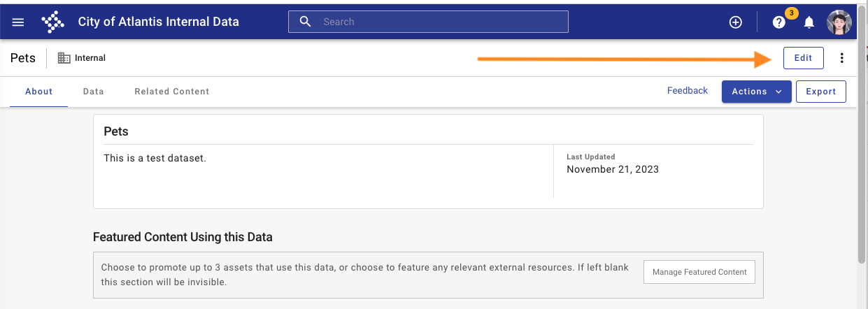Click Manage Featured Content button
Image resolution: width=868 pixels, height=309 pixels.
pyautogui.click(x=699, y=272)
